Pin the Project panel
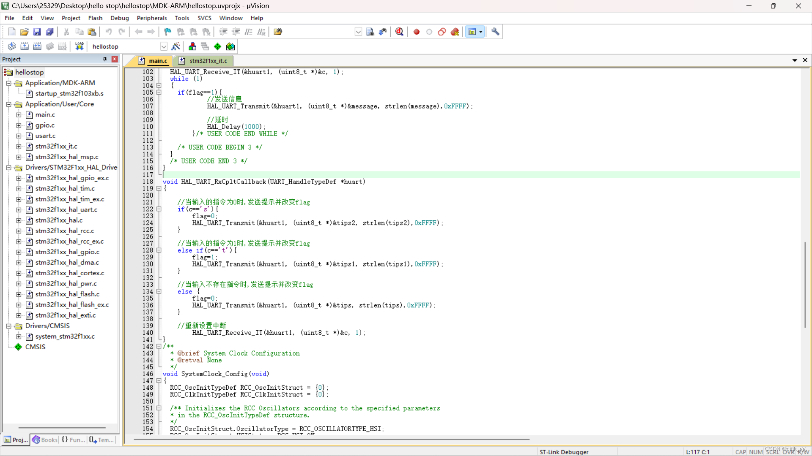Image resolution: width=812 pixels, height=456 pixels. 105,60
